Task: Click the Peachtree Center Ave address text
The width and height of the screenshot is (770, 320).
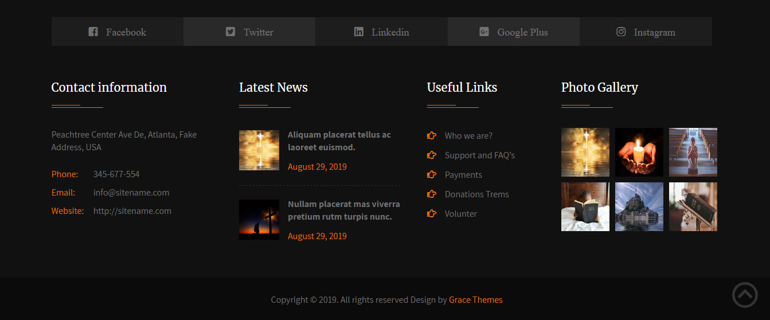Action: point(124,141)
